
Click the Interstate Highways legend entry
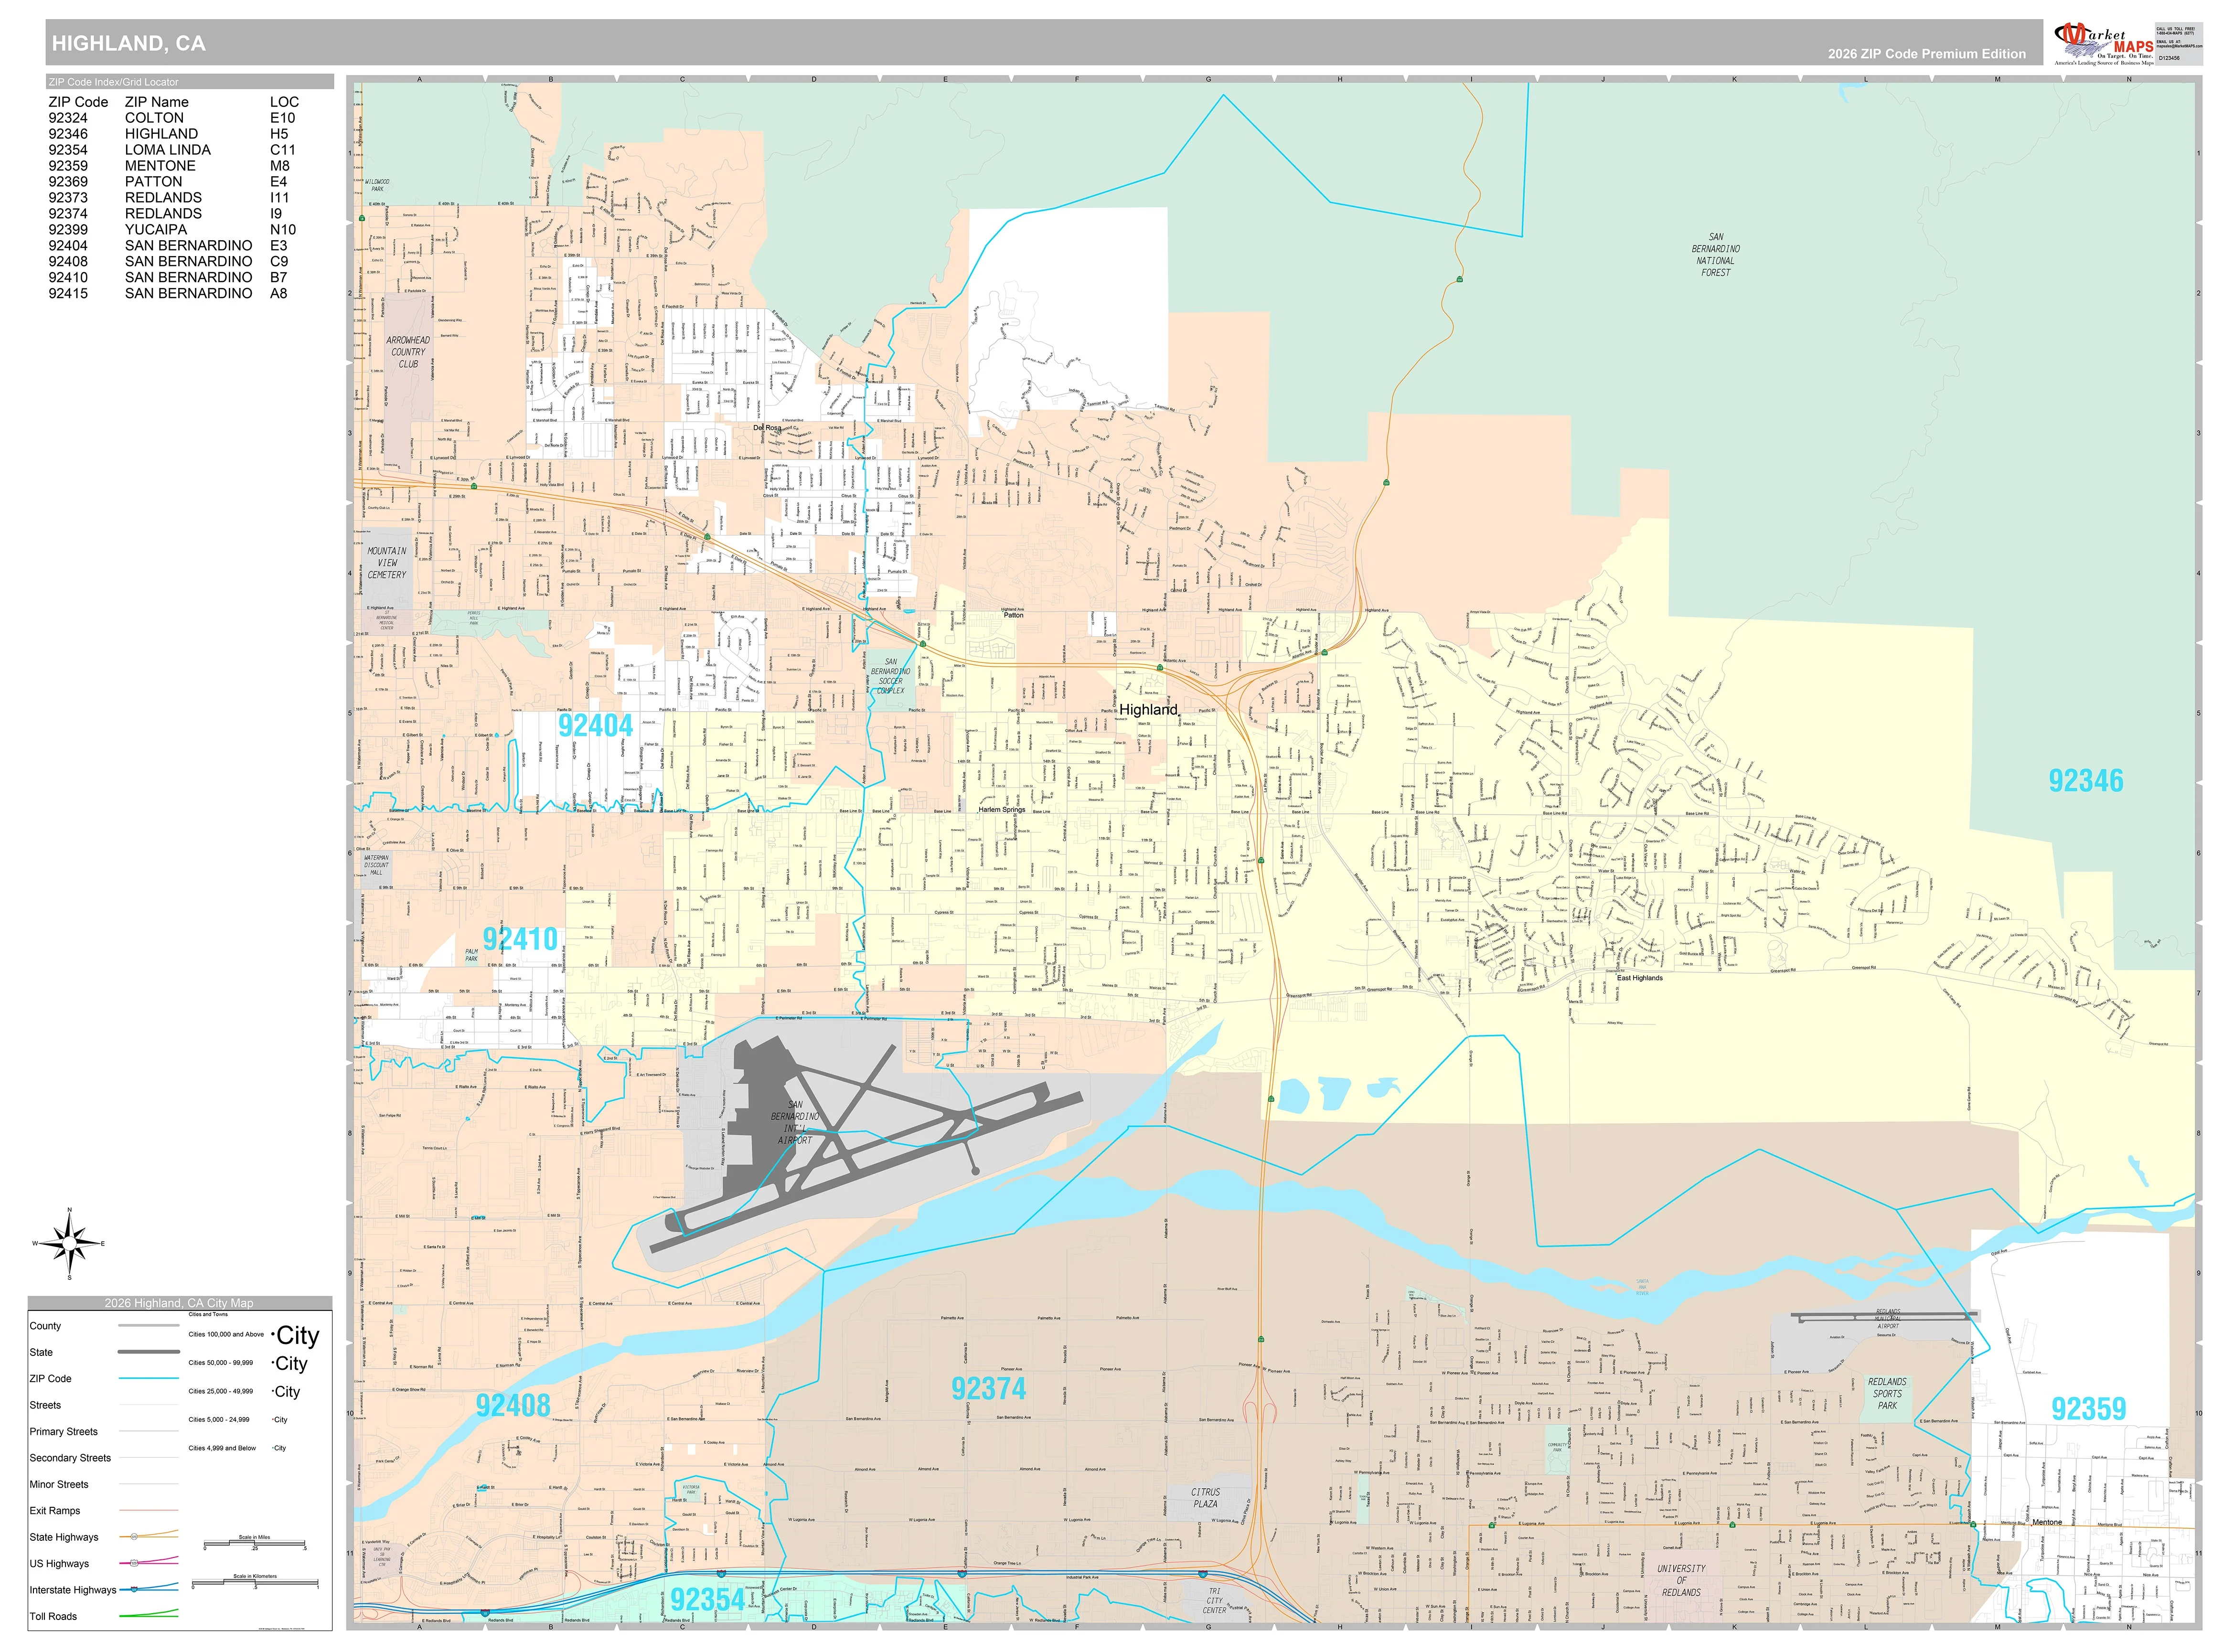[72, 1590]
